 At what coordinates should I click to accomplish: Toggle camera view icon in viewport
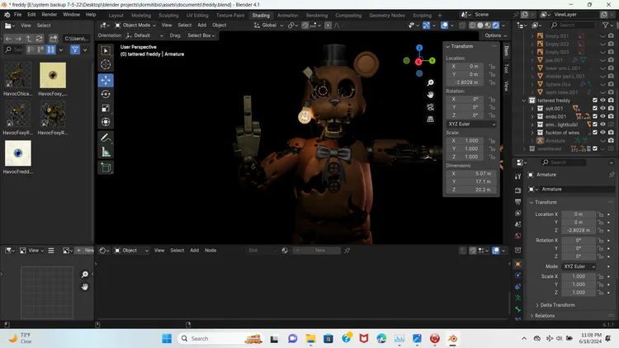430,107
